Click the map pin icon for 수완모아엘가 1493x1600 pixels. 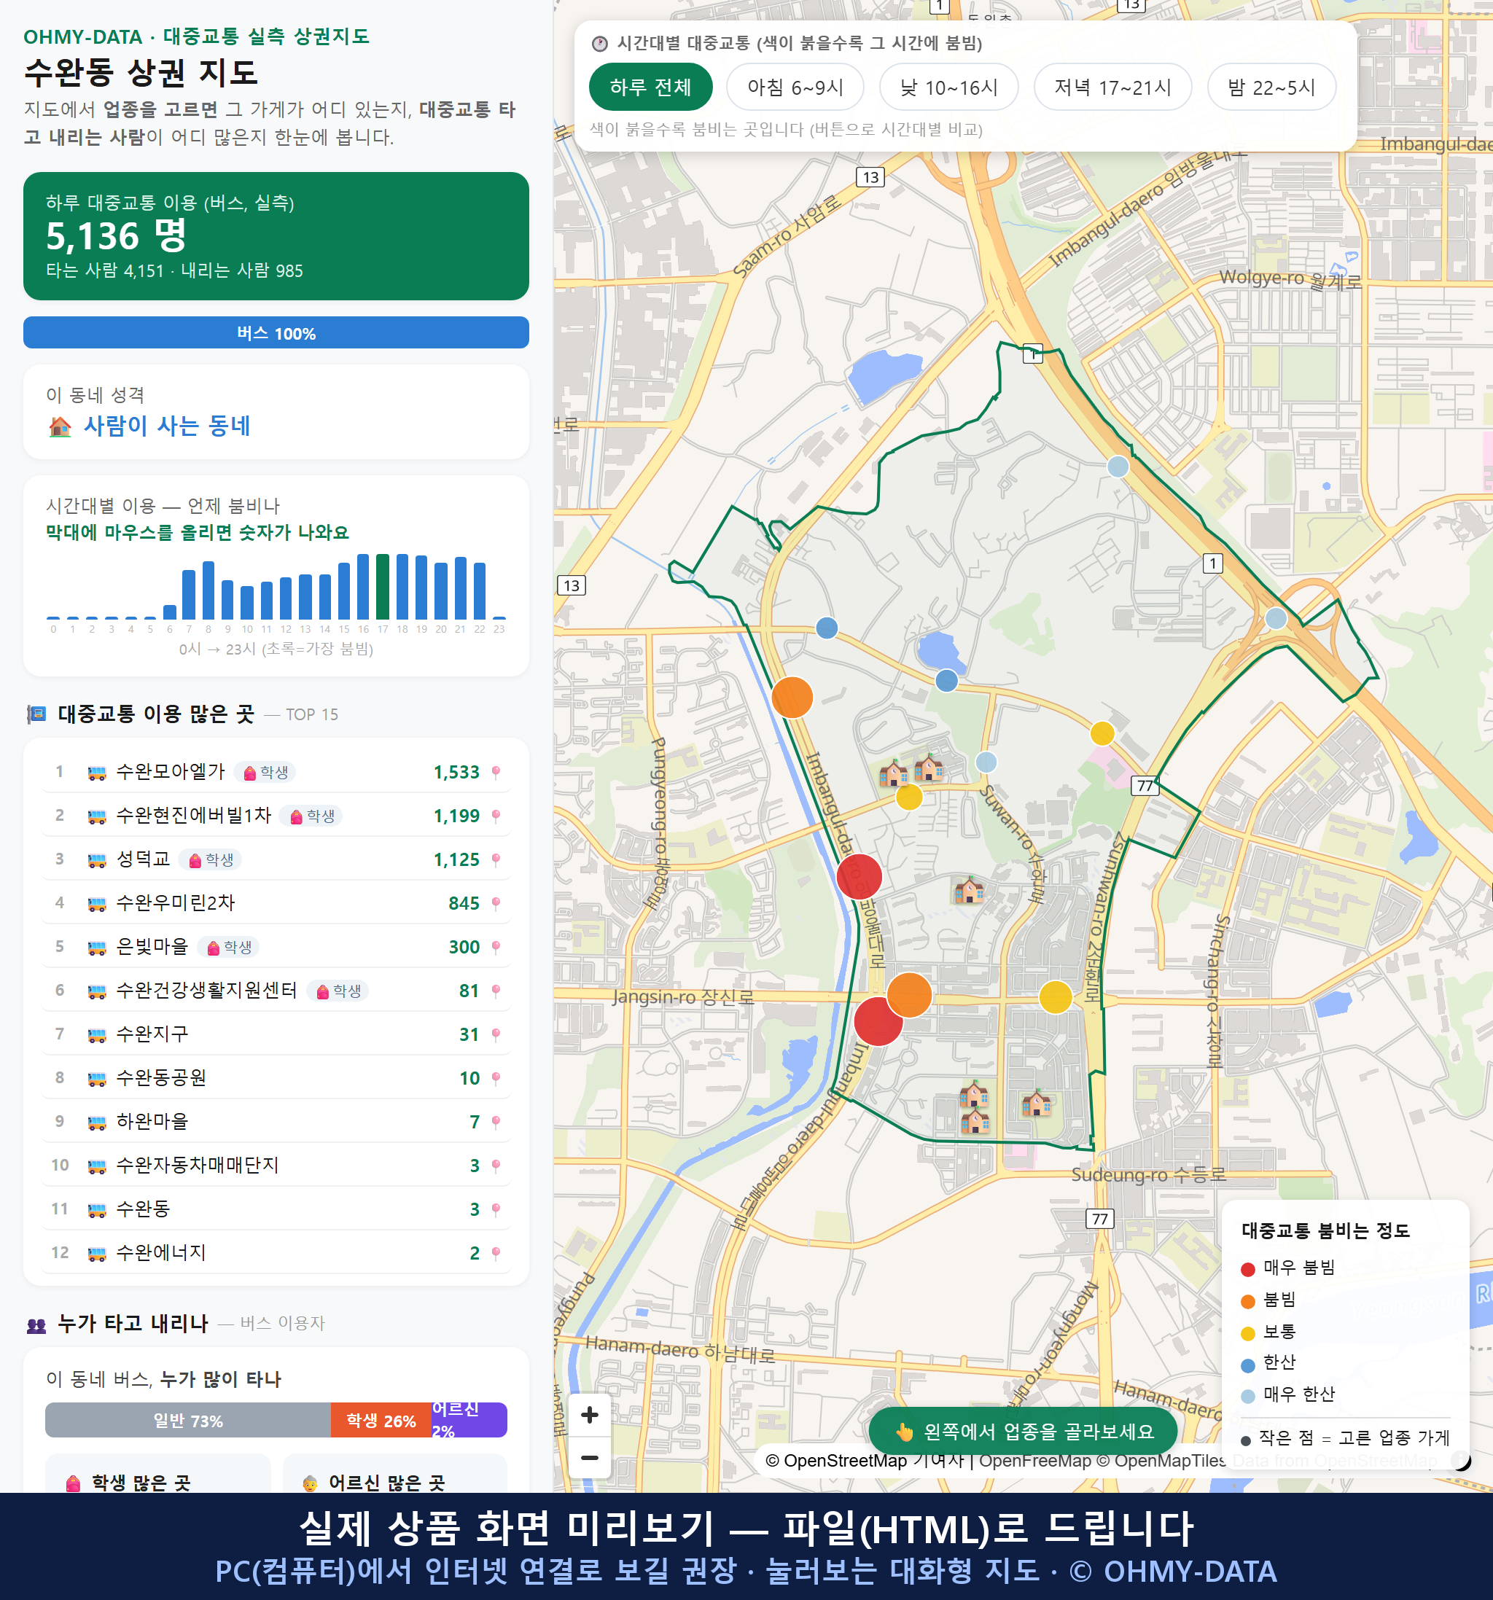point(496,773)
